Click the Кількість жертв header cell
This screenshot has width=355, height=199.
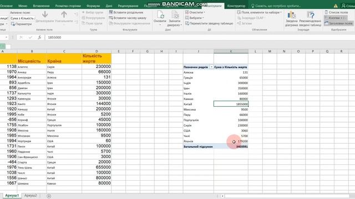97,59
